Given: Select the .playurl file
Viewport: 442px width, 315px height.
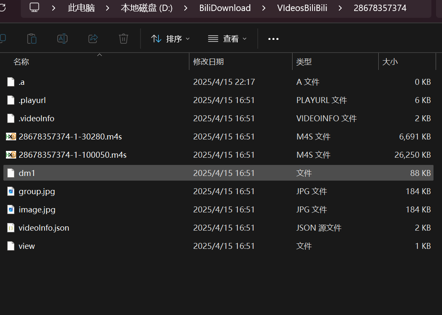Looking at the screenshot, I should coord(218,100).
